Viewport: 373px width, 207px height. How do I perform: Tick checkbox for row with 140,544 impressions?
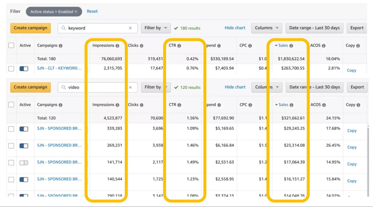pyautogui.click(x=11, y=179)
